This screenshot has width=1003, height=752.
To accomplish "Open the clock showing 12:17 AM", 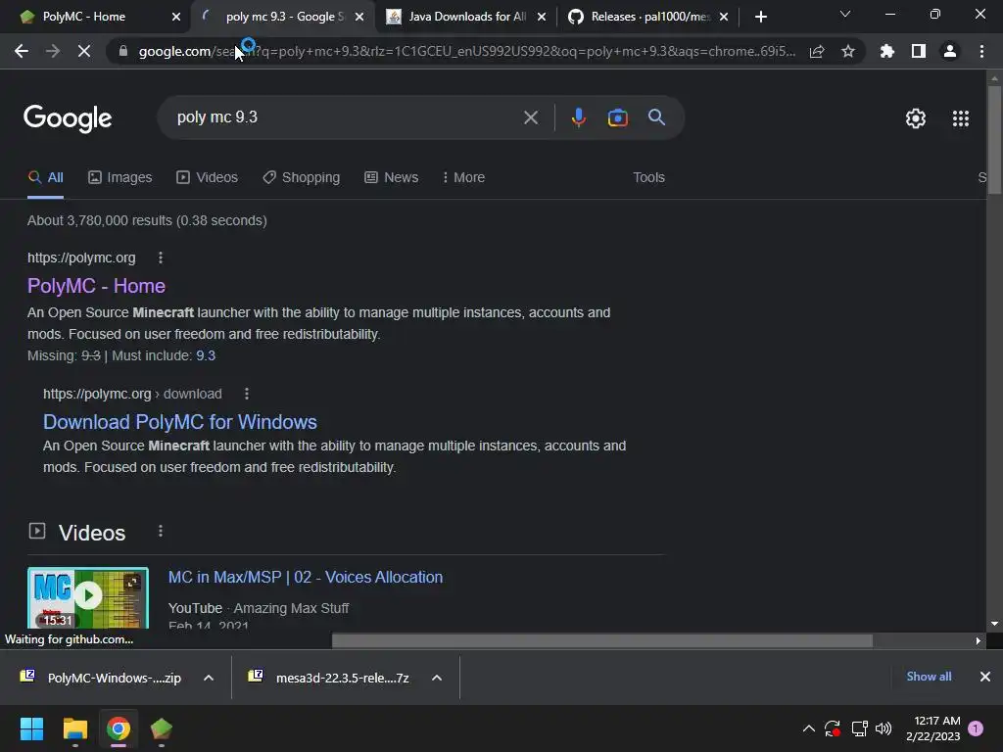I will click(933, 728).
